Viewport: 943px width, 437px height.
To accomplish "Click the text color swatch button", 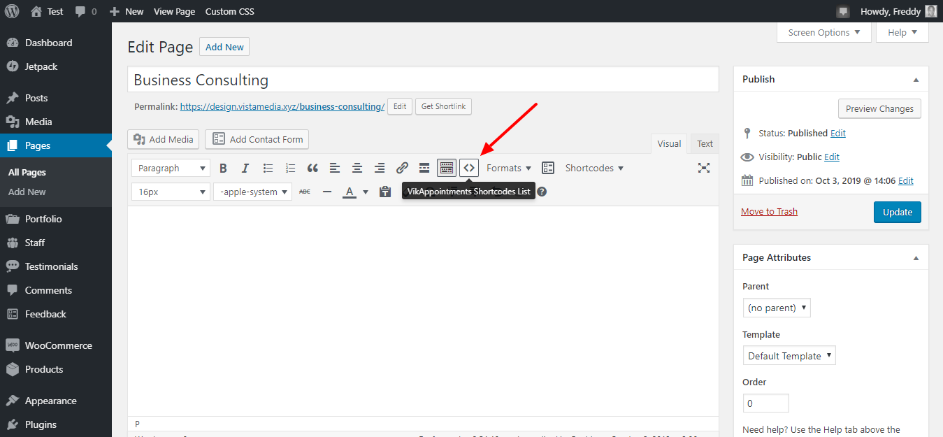I will [350, 192].
